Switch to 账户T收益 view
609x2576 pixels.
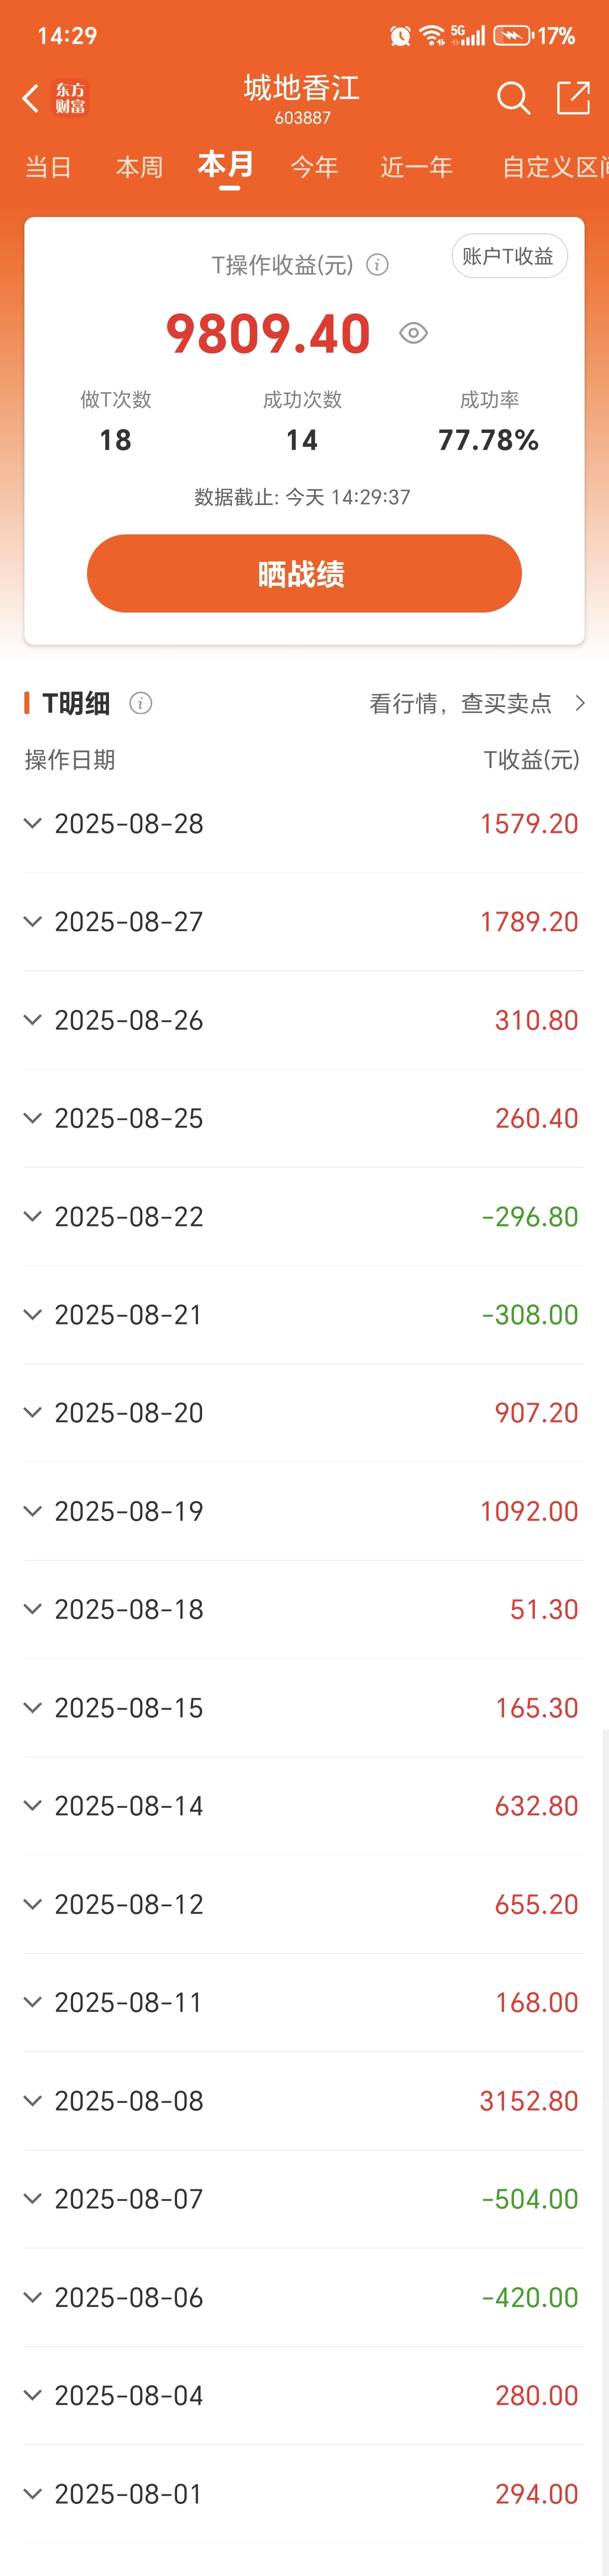point(509,256)
